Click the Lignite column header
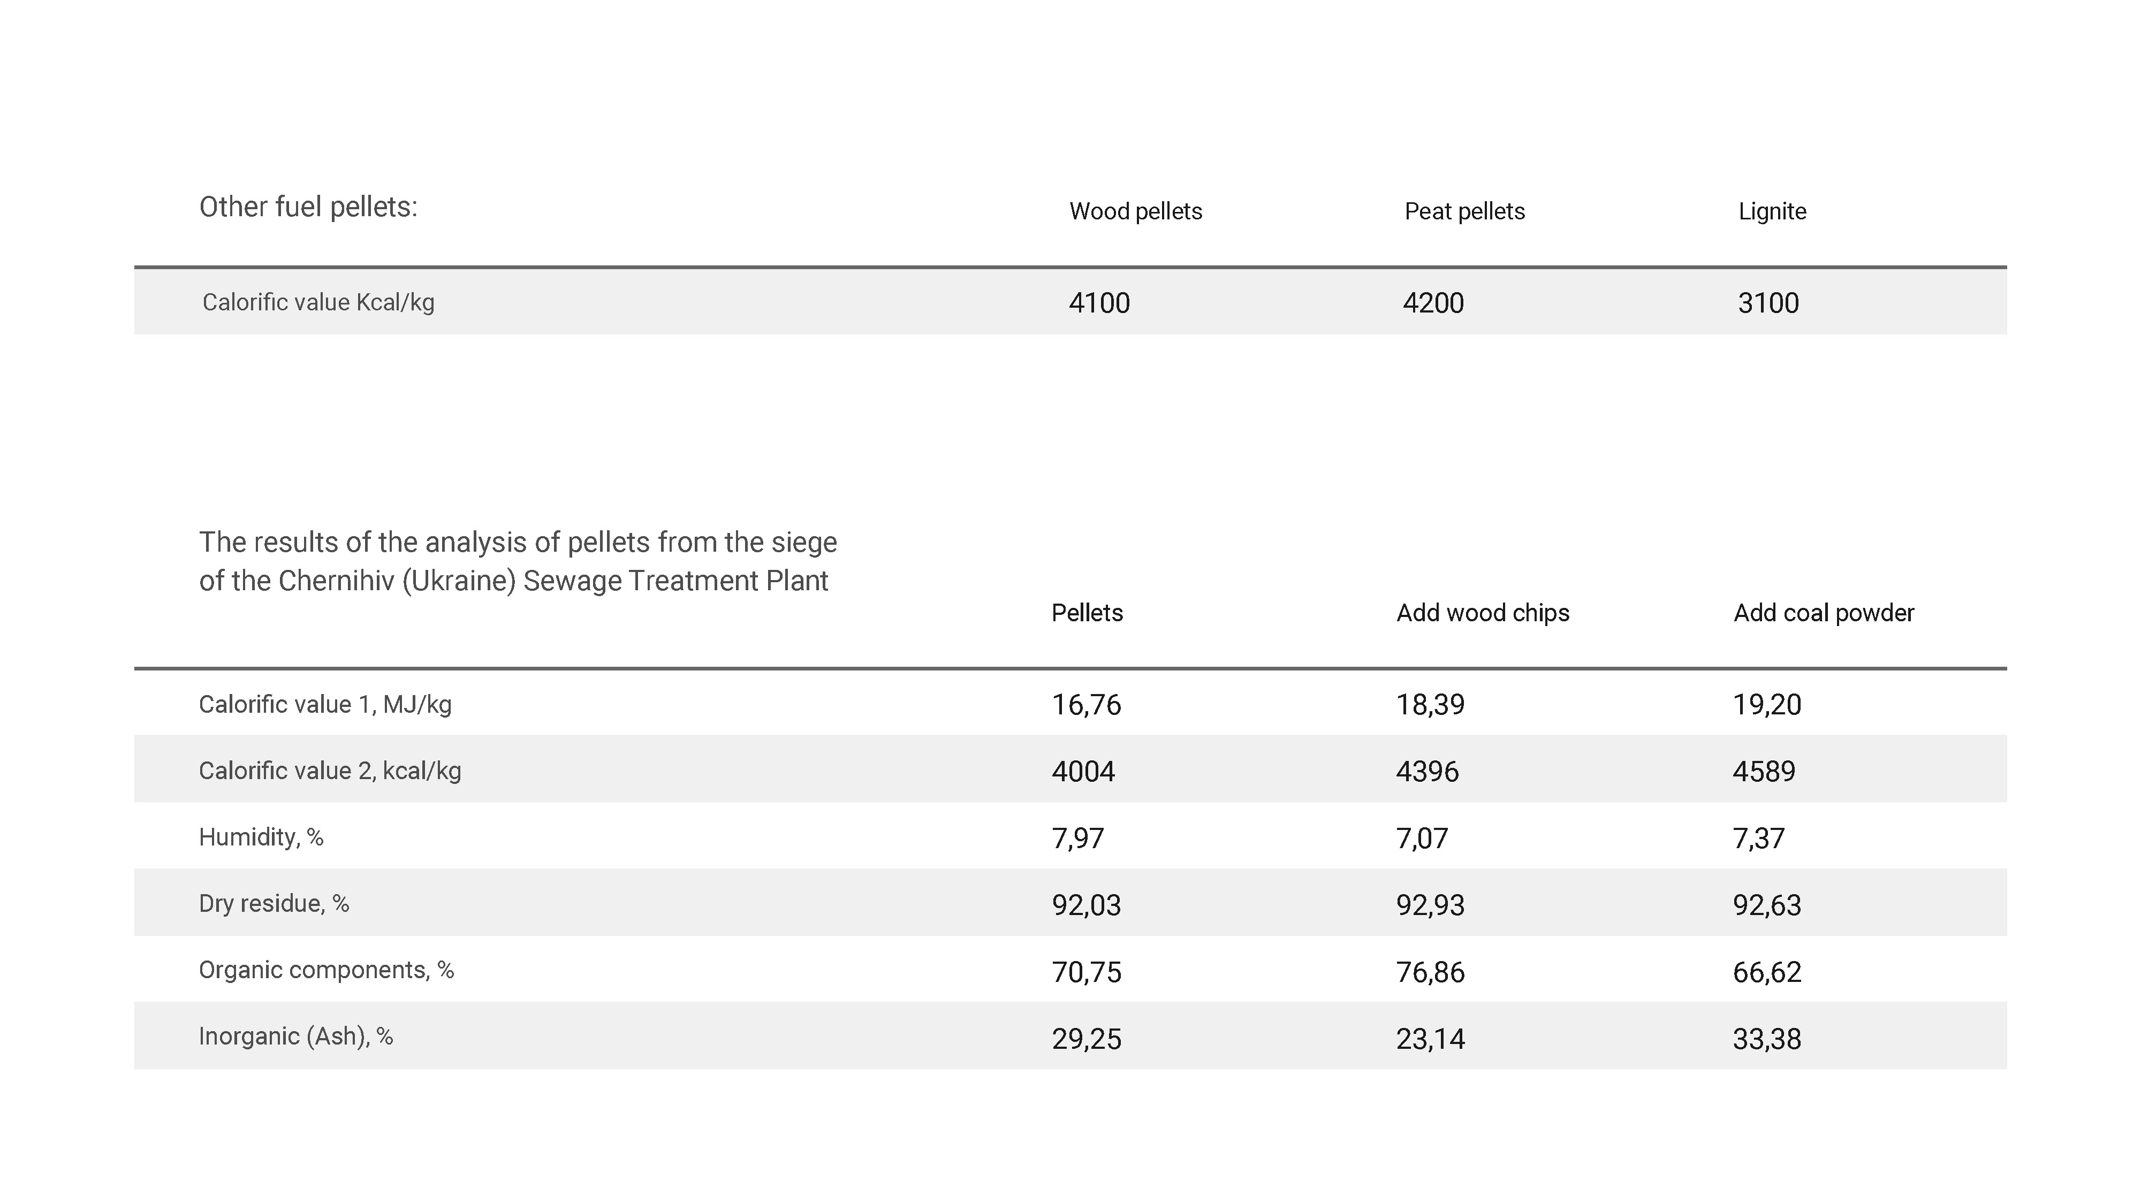 [1772, 211]
